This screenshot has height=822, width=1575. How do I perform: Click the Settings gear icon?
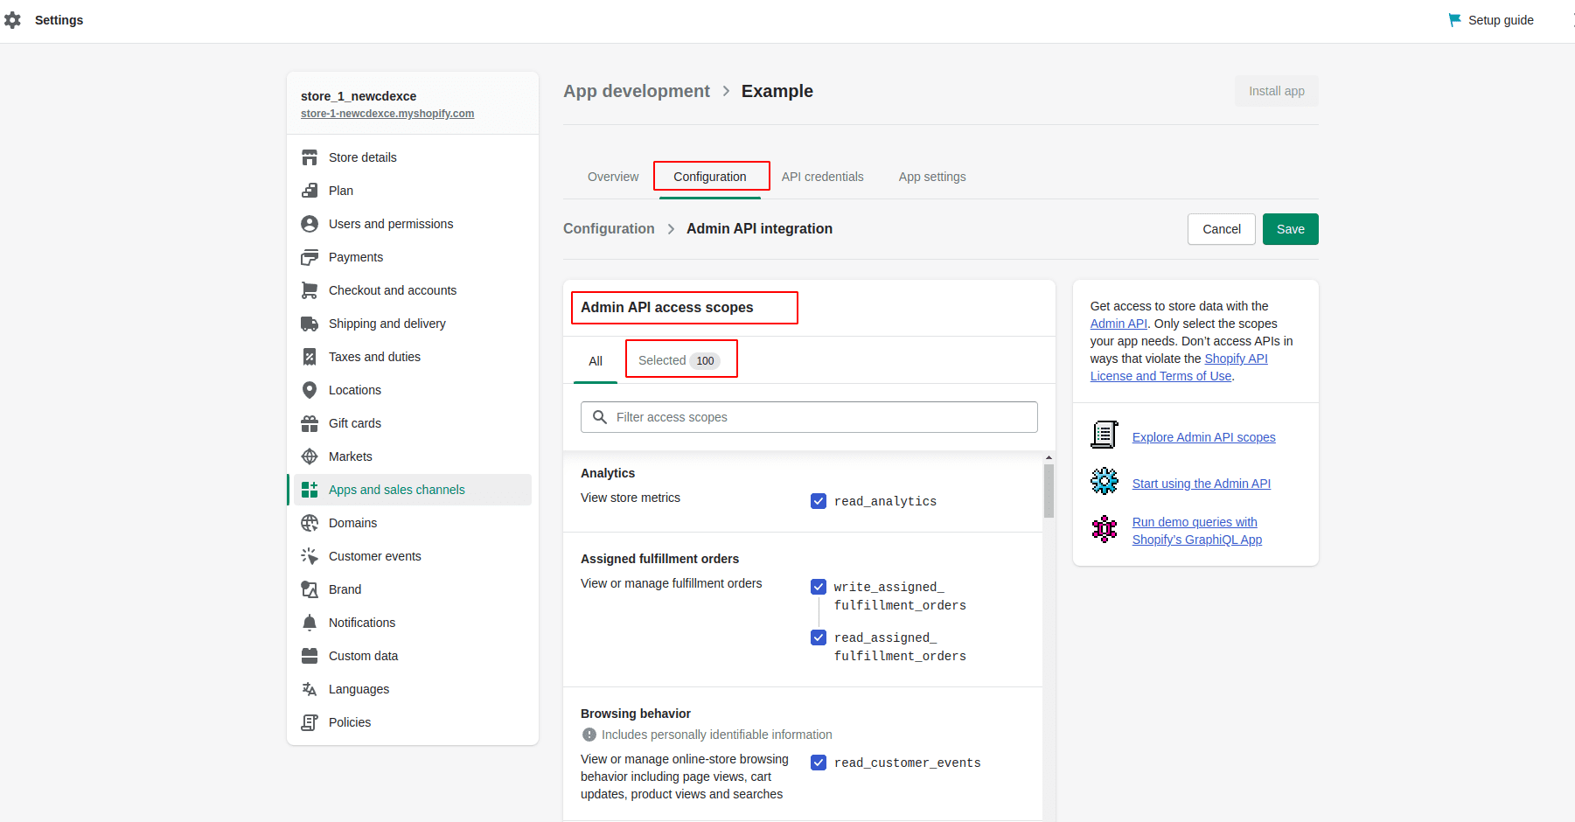coord(12,19)
